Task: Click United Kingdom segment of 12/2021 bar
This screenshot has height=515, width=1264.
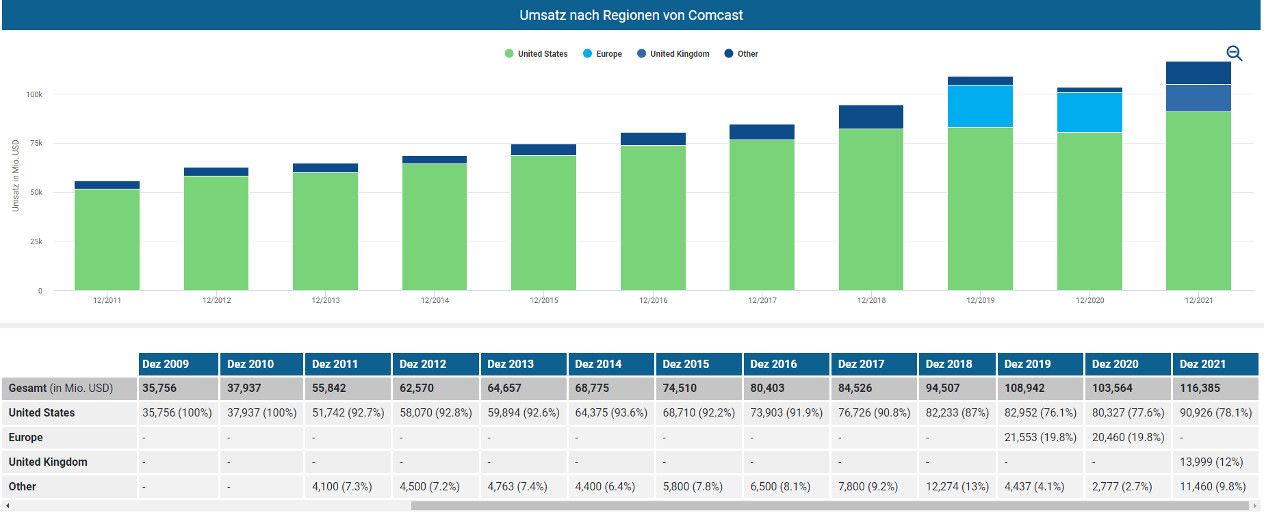Action: coord(1198,98)
